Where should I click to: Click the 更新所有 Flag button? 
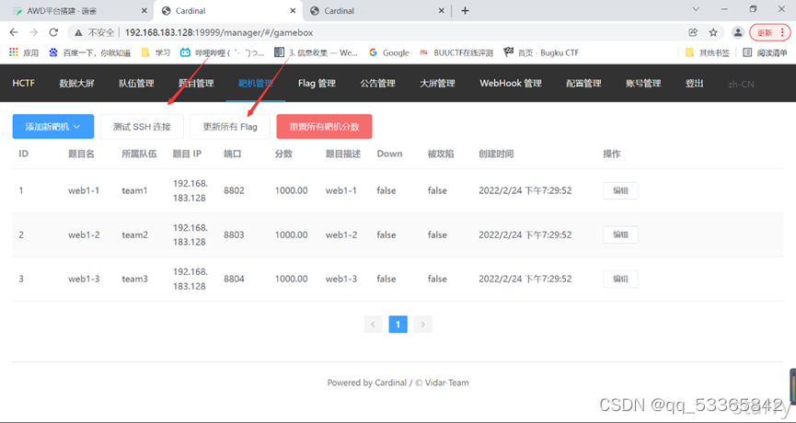[x=230, y=126]
